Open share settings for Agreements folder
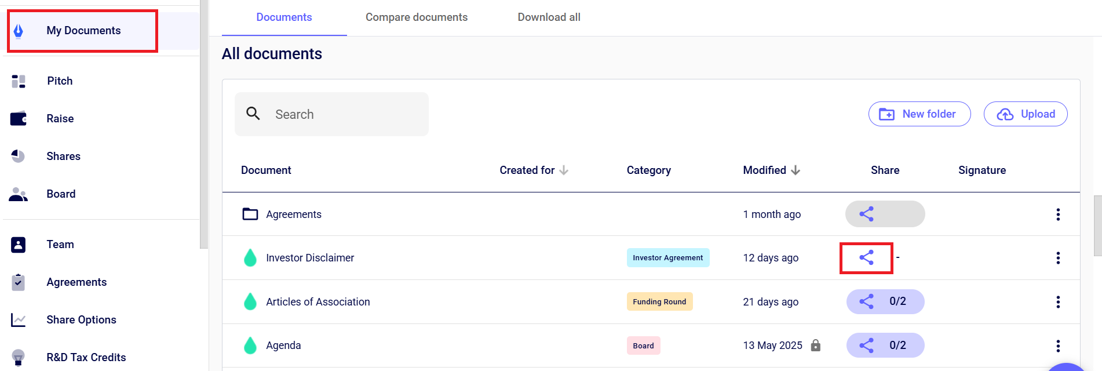Image resolution: width=1102 pixels, height=371 pixels. 885,214
